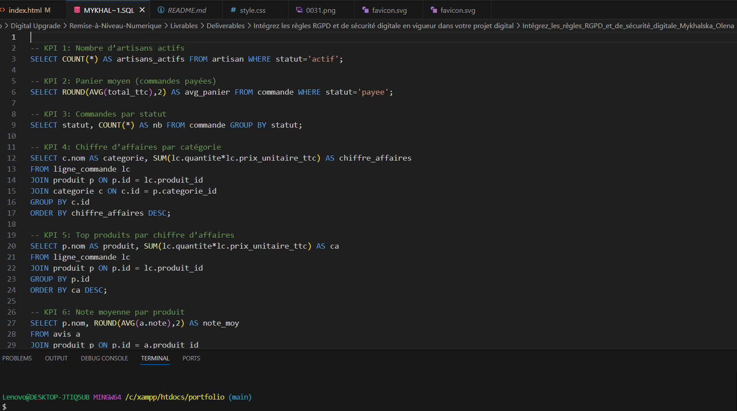This screenshot has height=411, width=737.
Task: Click 'avis' table name on line 28
Action: (62, 334)
